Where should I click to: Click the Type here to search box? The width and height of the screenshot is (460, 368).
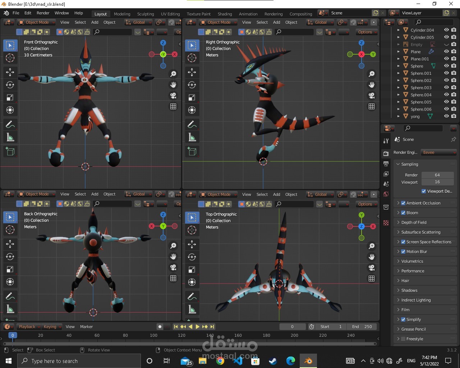(79, 361)
